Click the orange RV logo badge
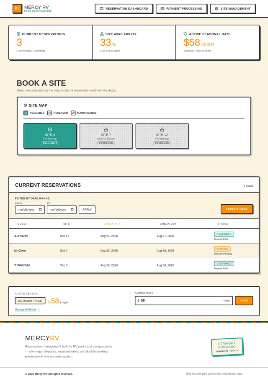268x383 pixels. (17, 8)
